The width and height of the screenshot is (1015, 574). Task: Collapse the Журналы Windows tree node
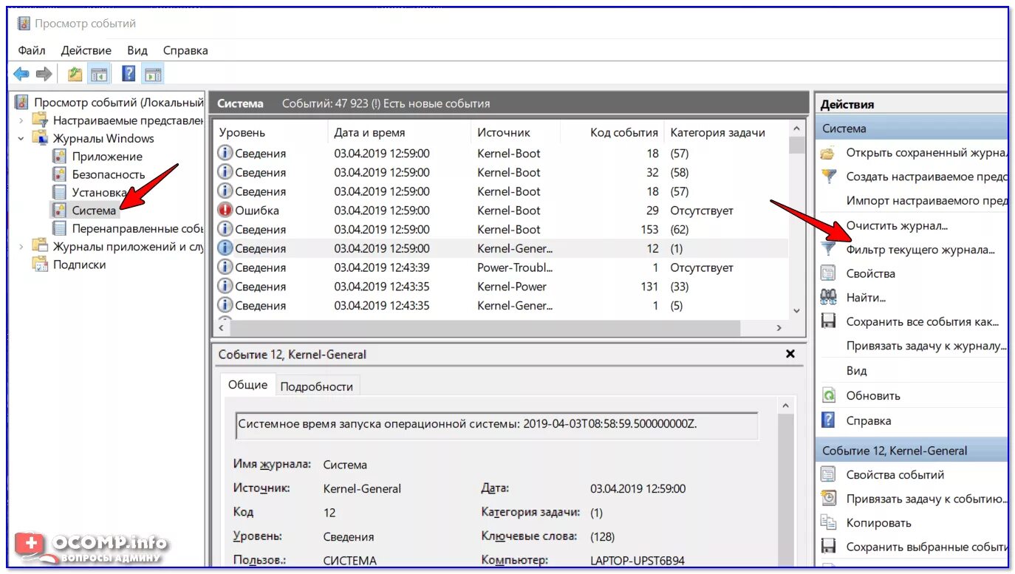click(x=21, y=138)
